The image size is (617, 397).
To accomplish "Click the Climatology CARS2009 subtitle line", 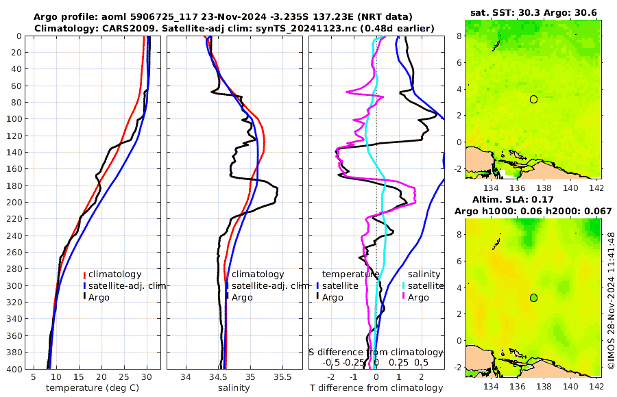I will point(234,28).
